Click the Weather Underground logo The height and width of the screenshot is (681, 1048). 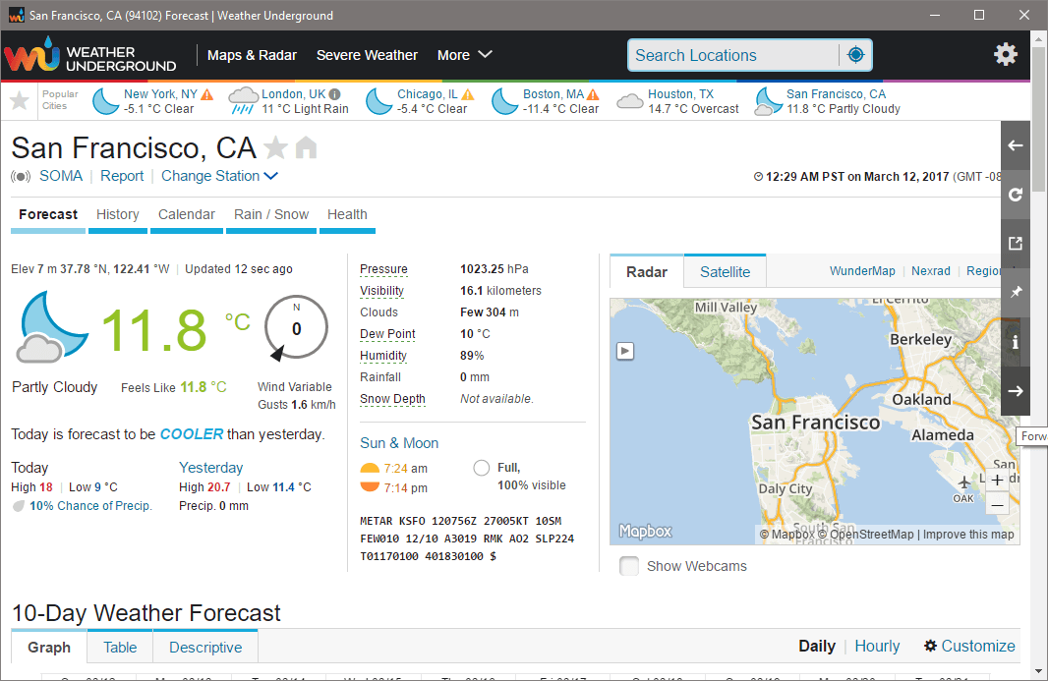[90, 55]
